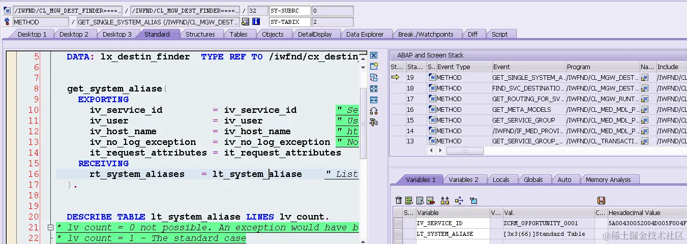Collapse the comment block at line 21

[x=50, y=228]
